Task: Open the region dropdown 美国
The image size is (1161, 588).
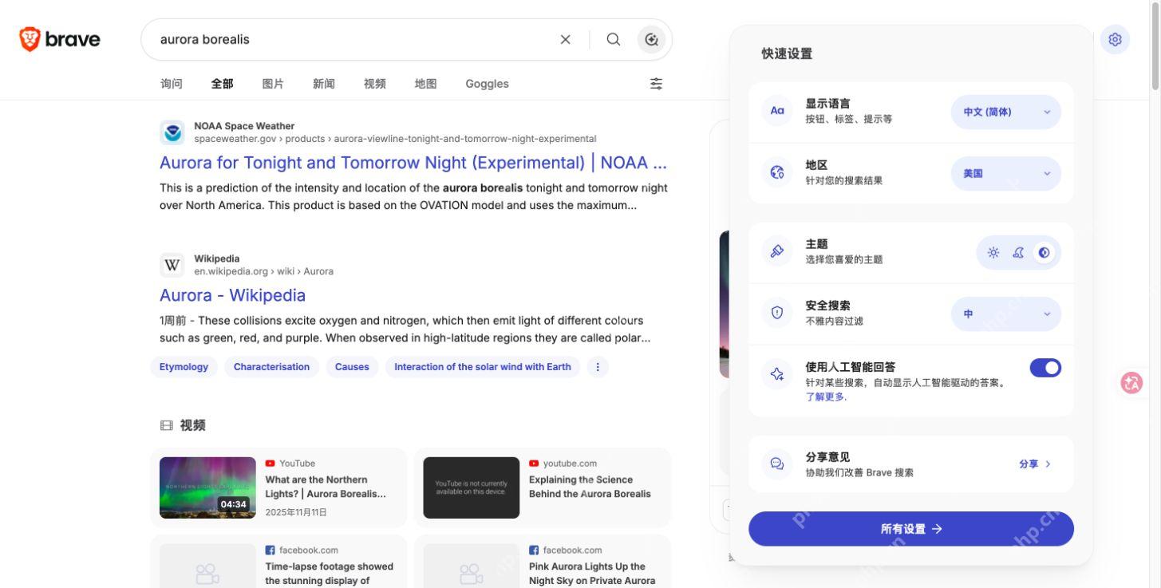Action: tap(1006, 173)
